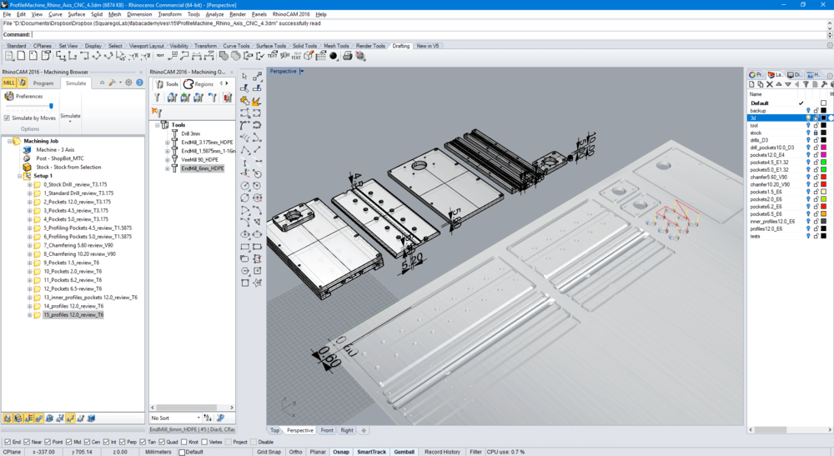Open the Analyze menu

[x=214, y=14]
